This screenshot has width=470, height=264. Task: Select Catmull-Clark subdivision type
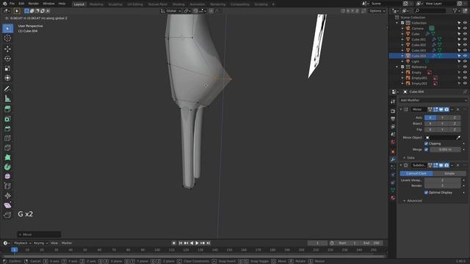pyautogui.click(x=416, y=174)
